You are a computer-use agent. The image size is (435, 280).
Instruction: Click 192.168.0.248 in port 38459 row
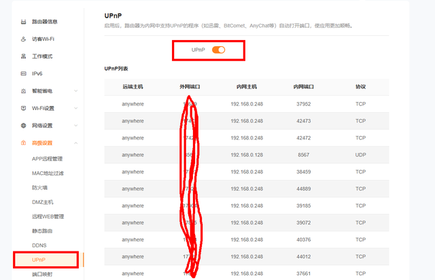click(247, 172)
